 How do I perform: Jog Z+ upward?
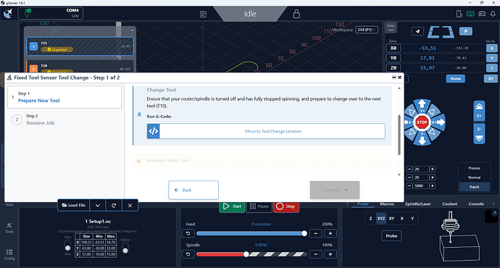tap(479, 111)
